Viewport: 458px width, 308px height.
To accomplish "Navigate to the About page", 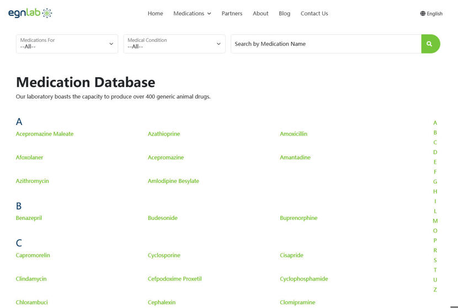I will (260, 14).
